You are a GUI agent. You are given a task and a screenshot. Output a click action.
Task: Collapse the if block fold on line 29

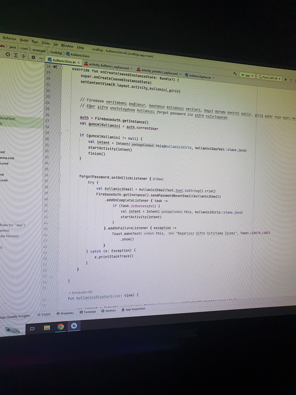pos(60,134)
